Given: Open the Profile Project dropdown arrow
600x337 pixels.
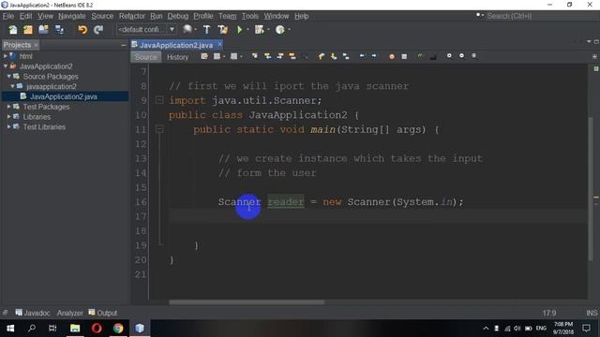Looking at the screenshot, I should point(289,29).
